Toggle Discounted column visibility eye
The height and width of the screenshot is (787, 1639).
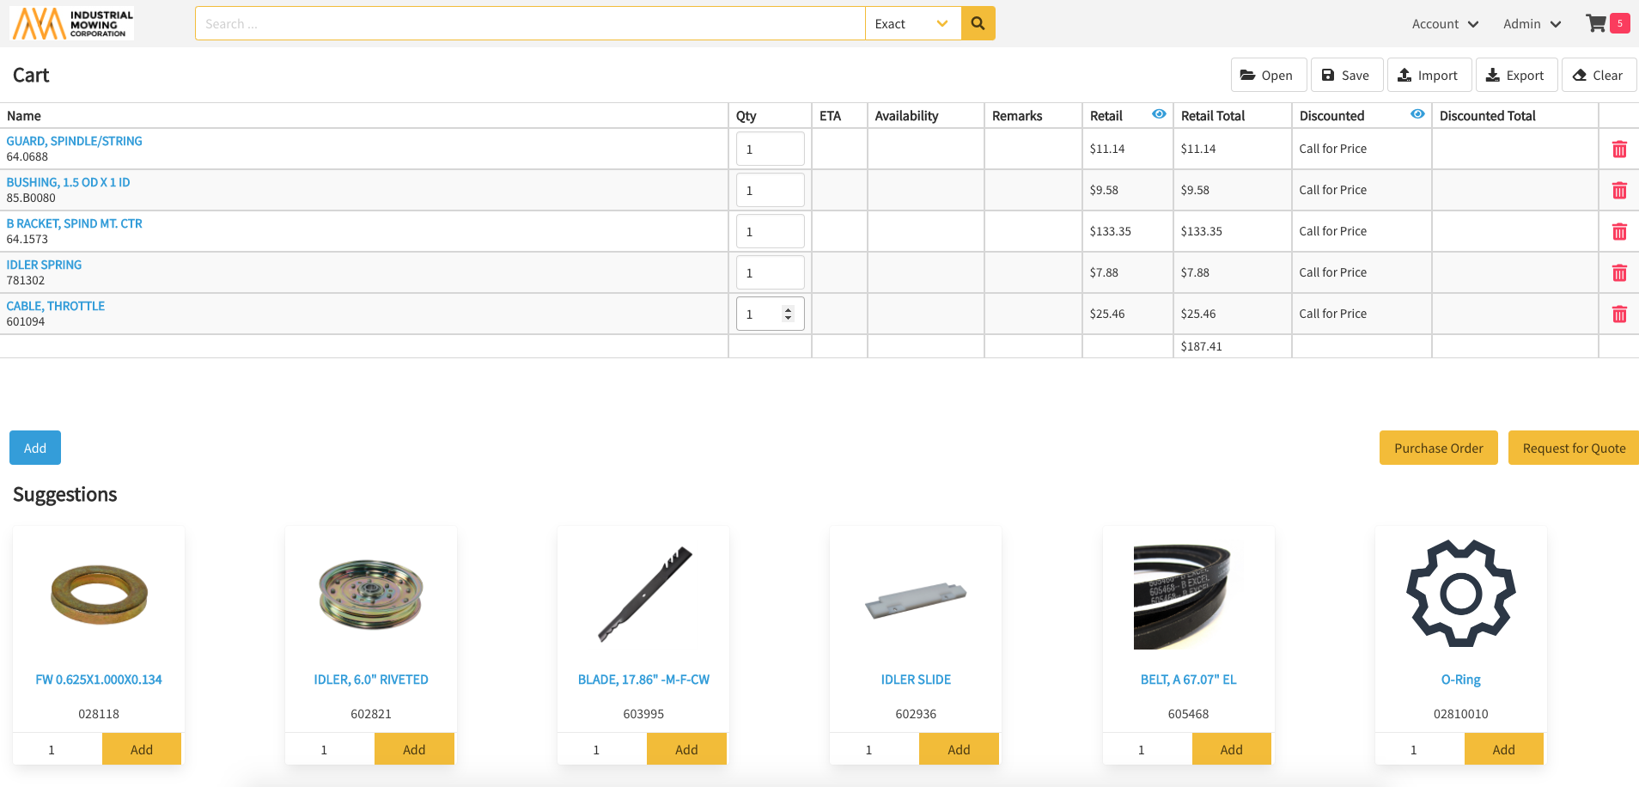(x=1417, y=114)
